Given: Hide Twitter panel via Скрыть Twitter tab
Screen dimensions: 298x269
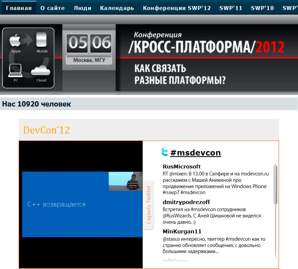Looking at the screenshot, I should coord(148,205).
